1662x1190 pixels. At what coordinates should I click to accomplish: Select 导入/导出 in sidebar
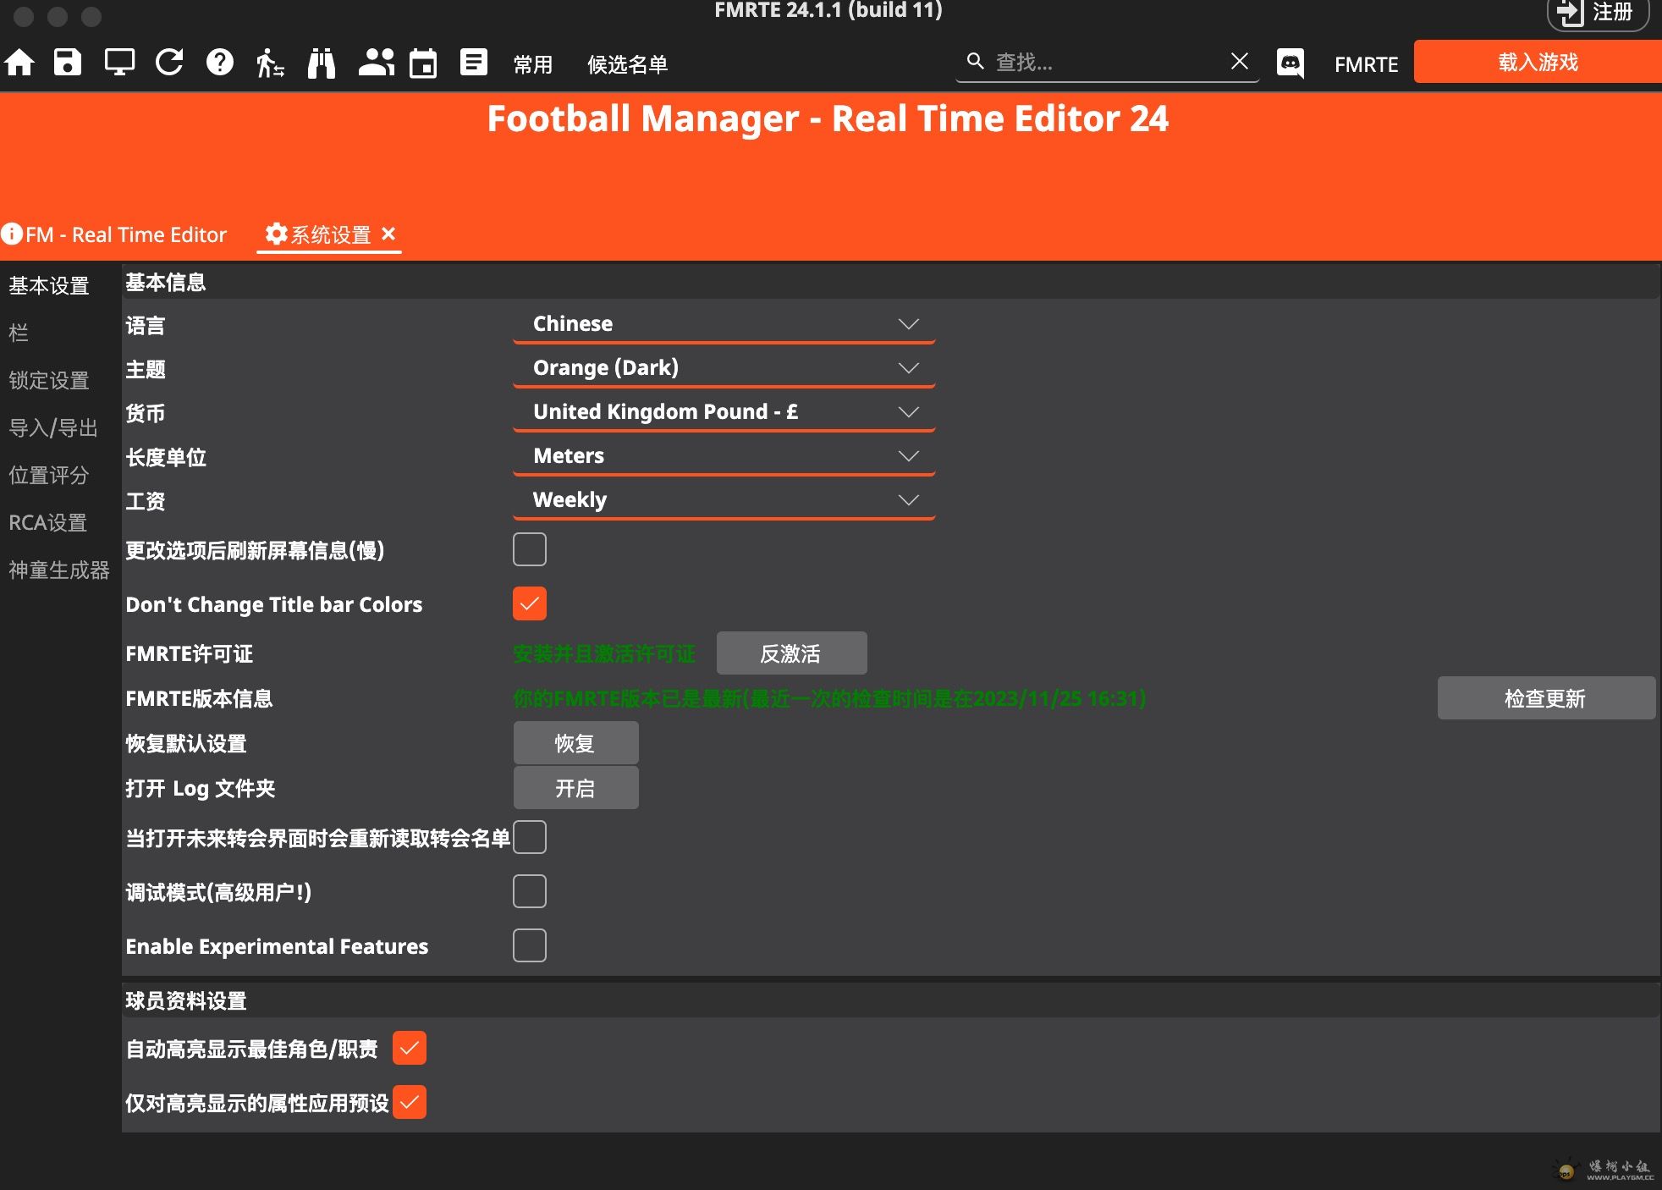click(x=52, y=427)
